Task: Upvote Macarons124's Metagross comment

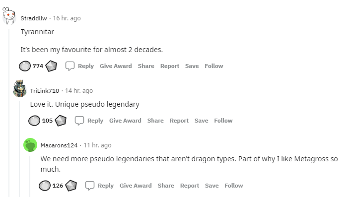Action: point(44,186)
